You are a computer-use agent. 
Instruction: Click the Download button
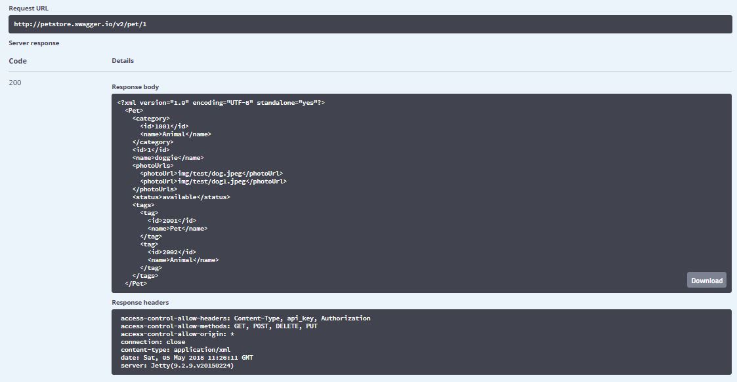(706, 280)
